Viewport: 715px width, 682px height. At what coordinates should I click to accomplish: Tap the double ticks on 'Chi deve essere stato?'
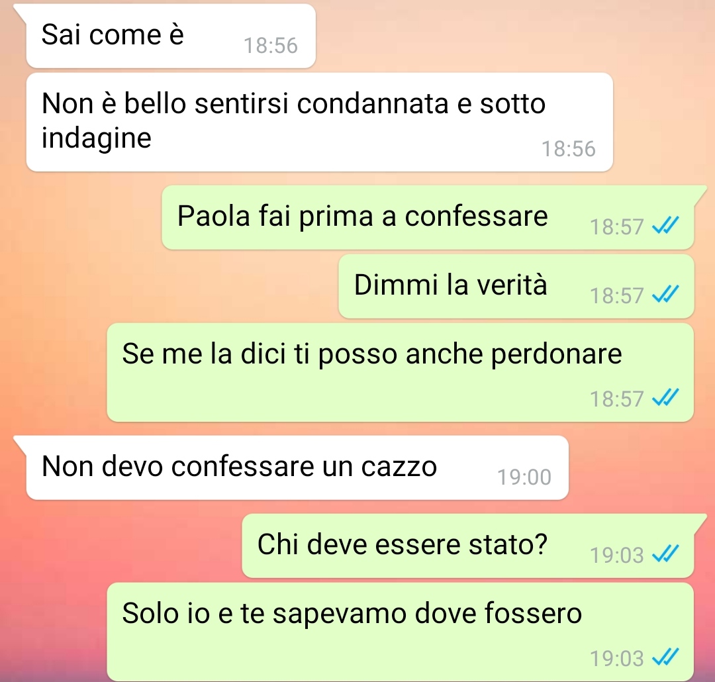tap(665, 554)
